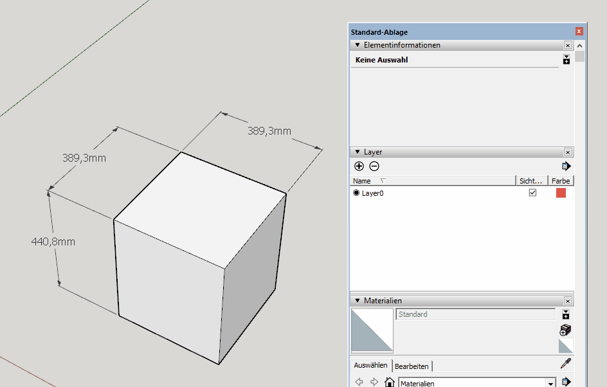This screenshot has height=387, width=607.
Task: Select the Layer0 active layer radio button
Action: (356, 193)
